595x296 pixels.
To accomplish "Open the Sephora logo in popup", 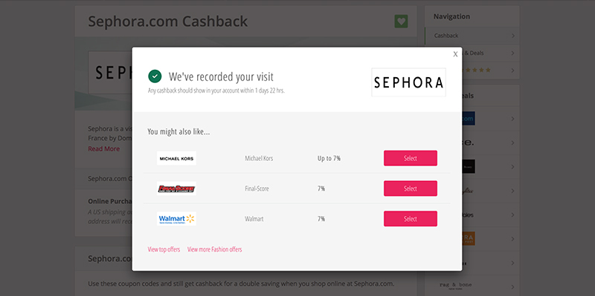I will (408, 82).
